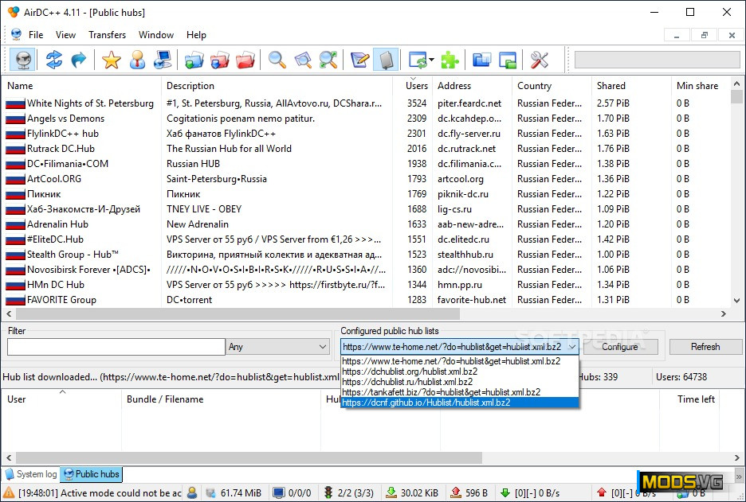Open the Transfers menu
The height and width of the screenshot is (502, 746).
(x=107, y=35)
